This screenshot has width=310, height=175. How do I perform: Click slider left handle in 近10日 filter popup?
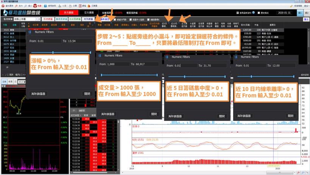tap(251, 77)
